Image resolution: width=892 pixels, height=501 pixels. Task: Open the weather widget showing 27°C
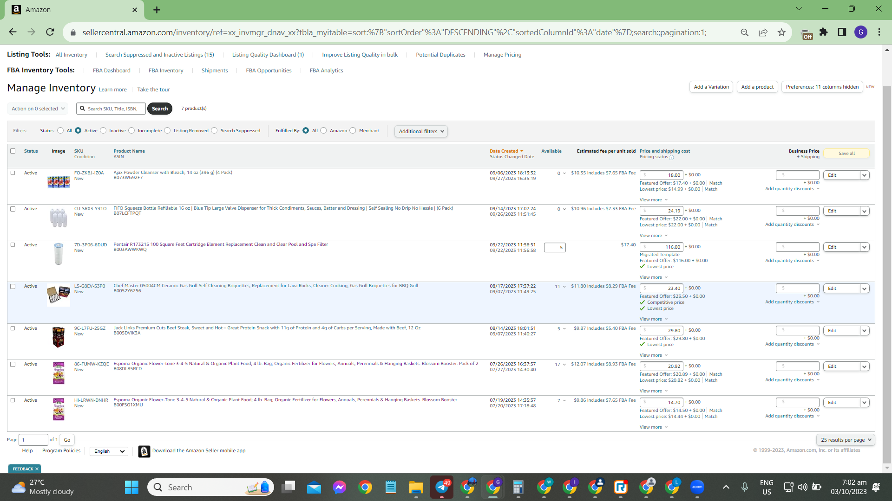click(43, 487)
